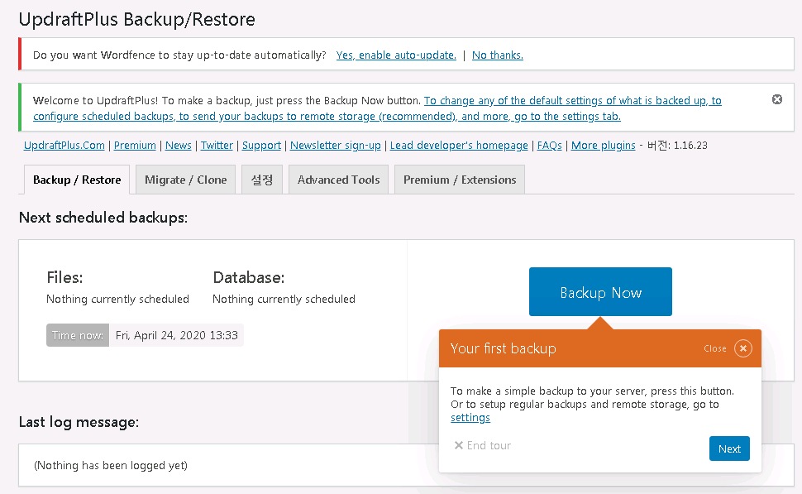Click Nothing currently scheduled under Database
This screenshot has height=494, width=802.
284,299
